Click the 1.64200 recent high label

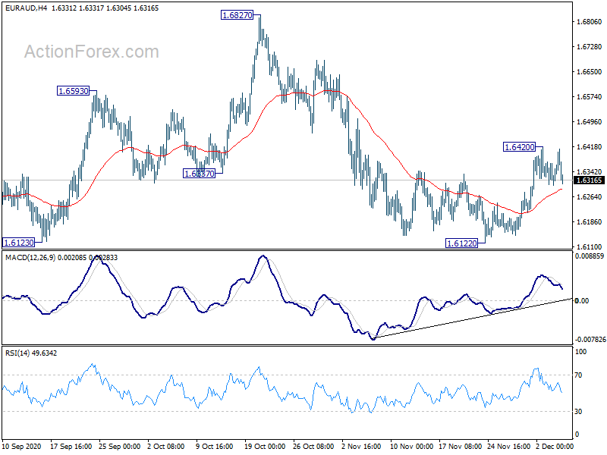(x=519, y=147)
